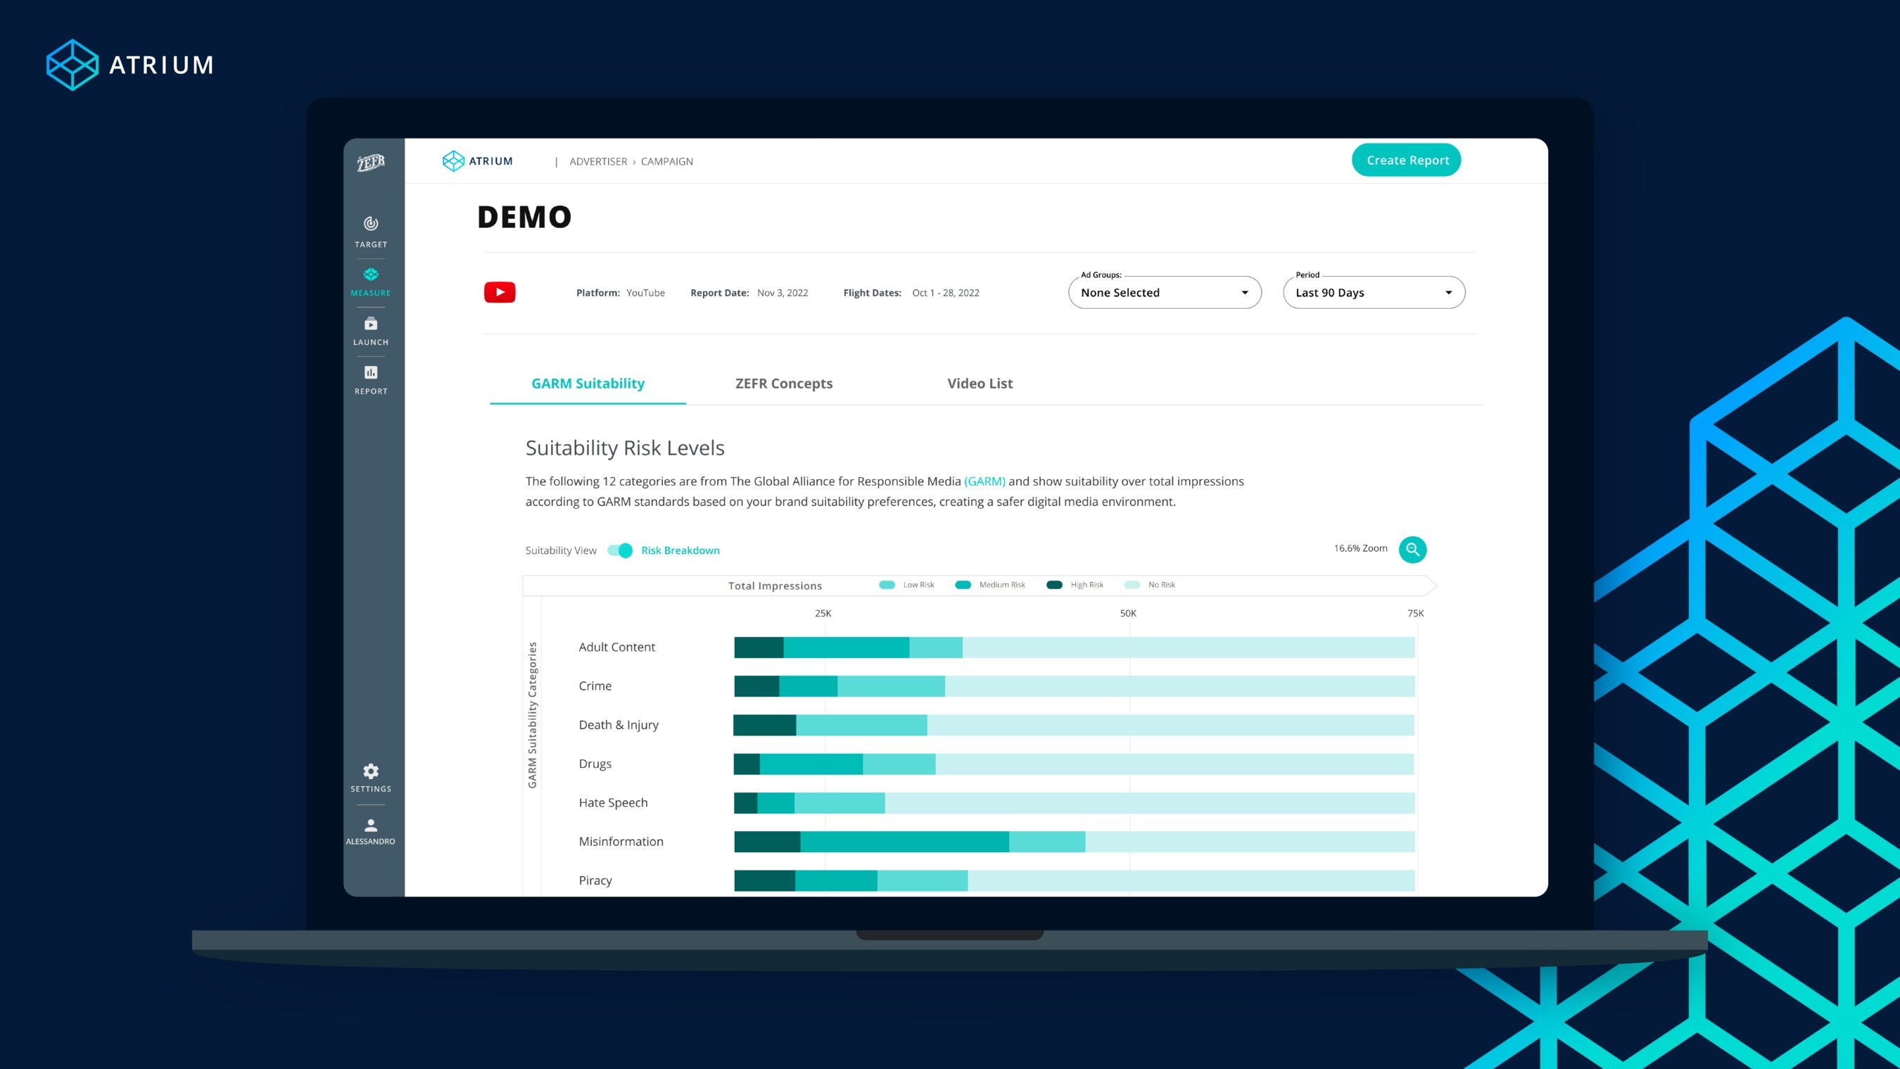The image size is (1900, 1069).
Task: Click the Misinformation medium risk bar segment
Action: [x=904, y=841]
